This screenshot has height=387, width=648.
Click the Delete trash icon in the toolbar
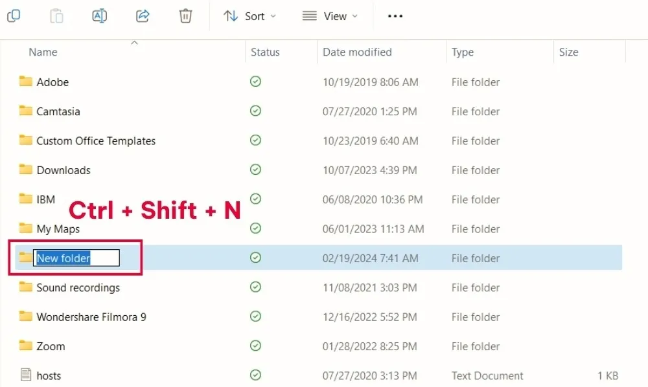(x=185, y=16)
